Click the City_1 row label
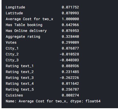The height and width of the screenshot is (110, 118). click(12, 48)
